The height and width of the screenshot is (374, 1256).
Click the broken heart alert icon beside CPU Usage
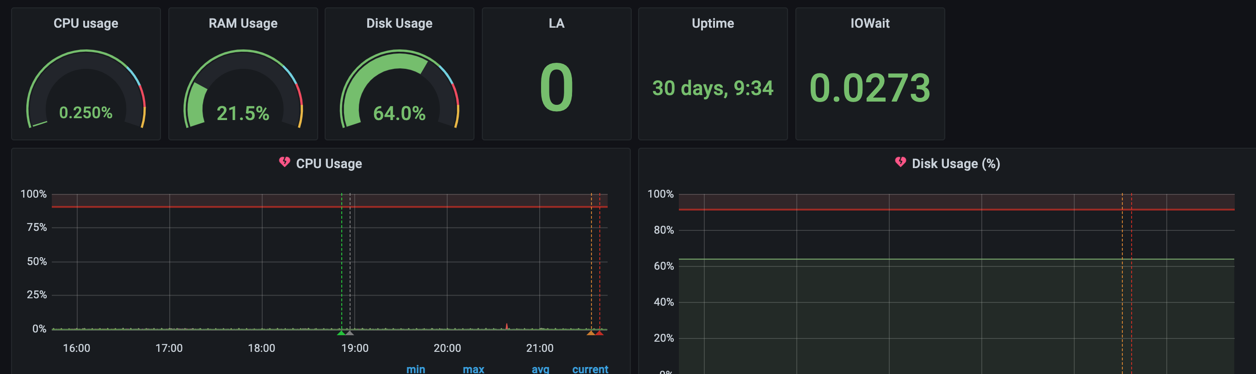tap(284, 162)
